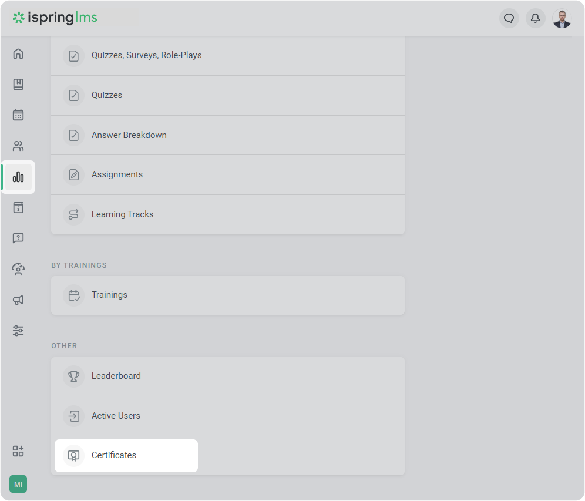Screen dimensions: 585x501
Task: Open the add-apps grid plus icon
Action: pos(18,451)
